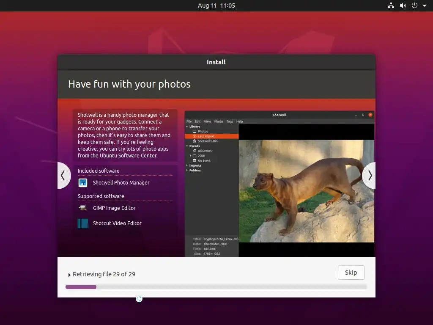Screen dimensions: 433x325
Task: Select Photos in the Library tree
Action: (x=203, y=131)
